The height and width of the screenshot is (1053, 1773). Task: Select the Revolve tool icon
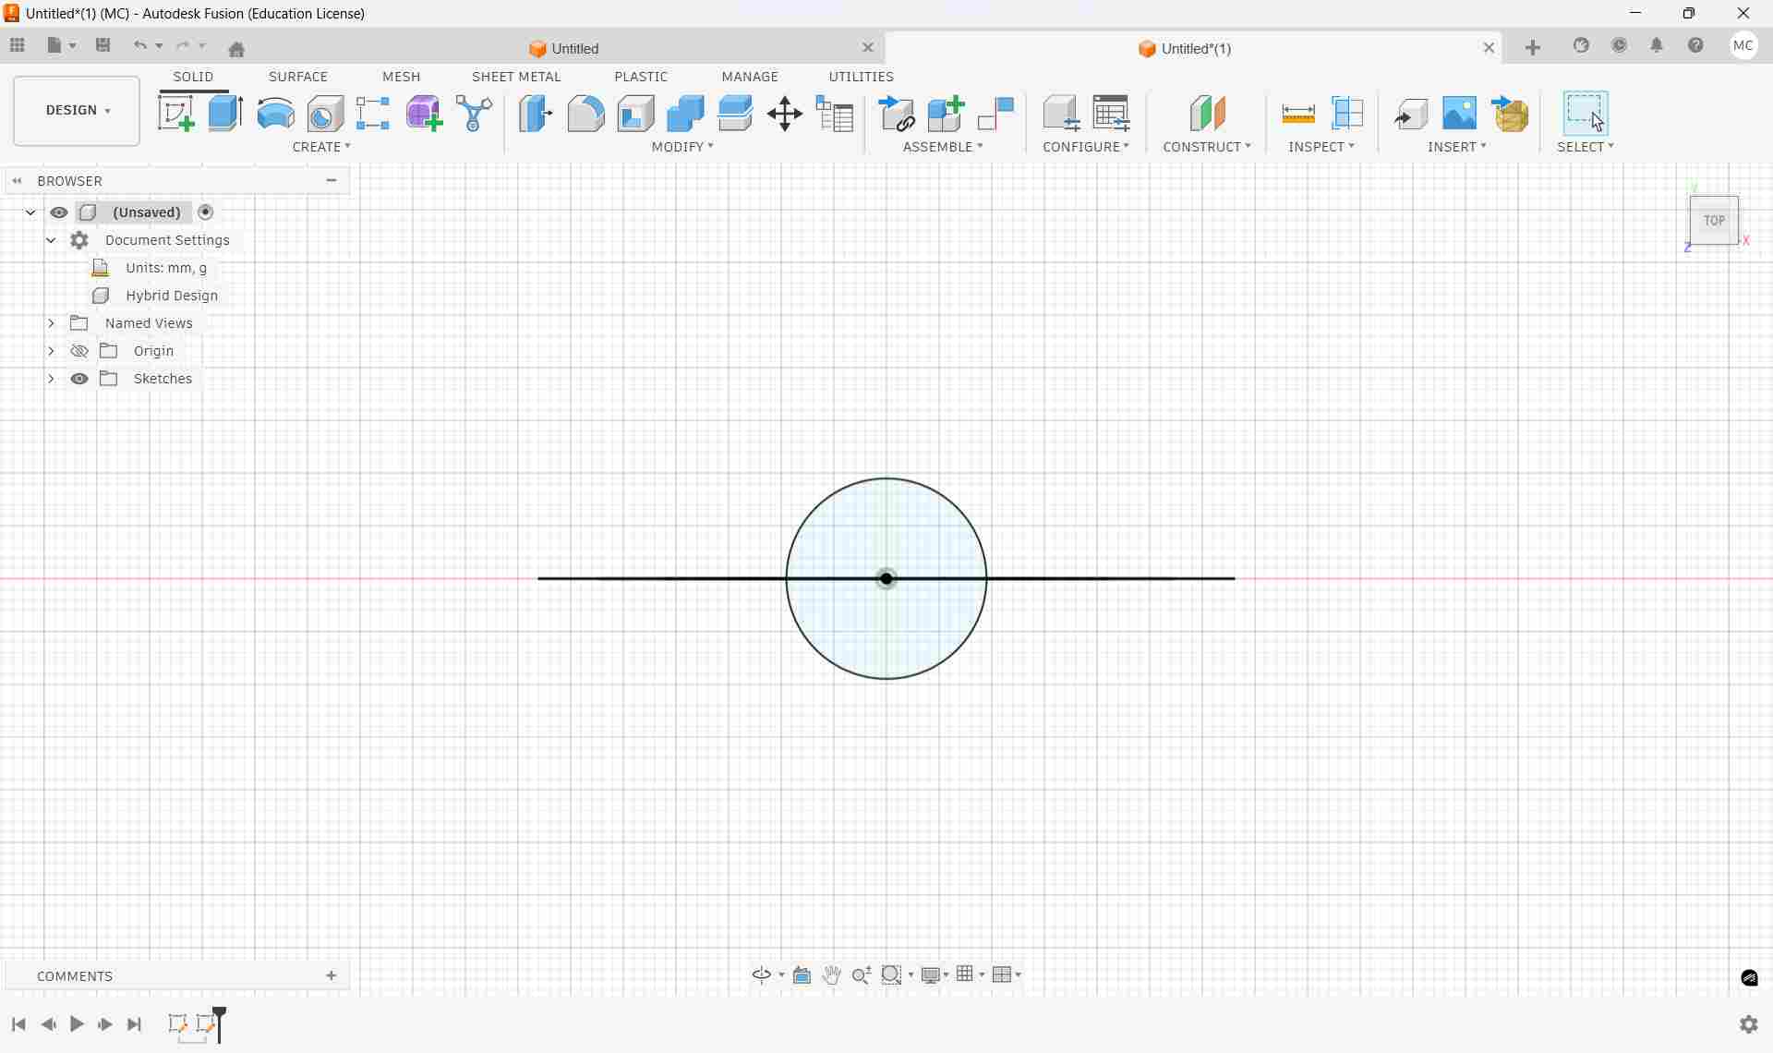tap(275, 114)
